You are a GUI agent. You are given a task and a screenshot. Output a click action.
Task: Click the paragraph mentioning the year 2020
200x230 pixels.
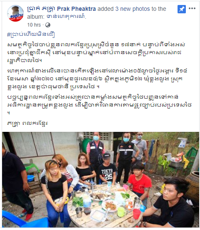tap(97, 79)
